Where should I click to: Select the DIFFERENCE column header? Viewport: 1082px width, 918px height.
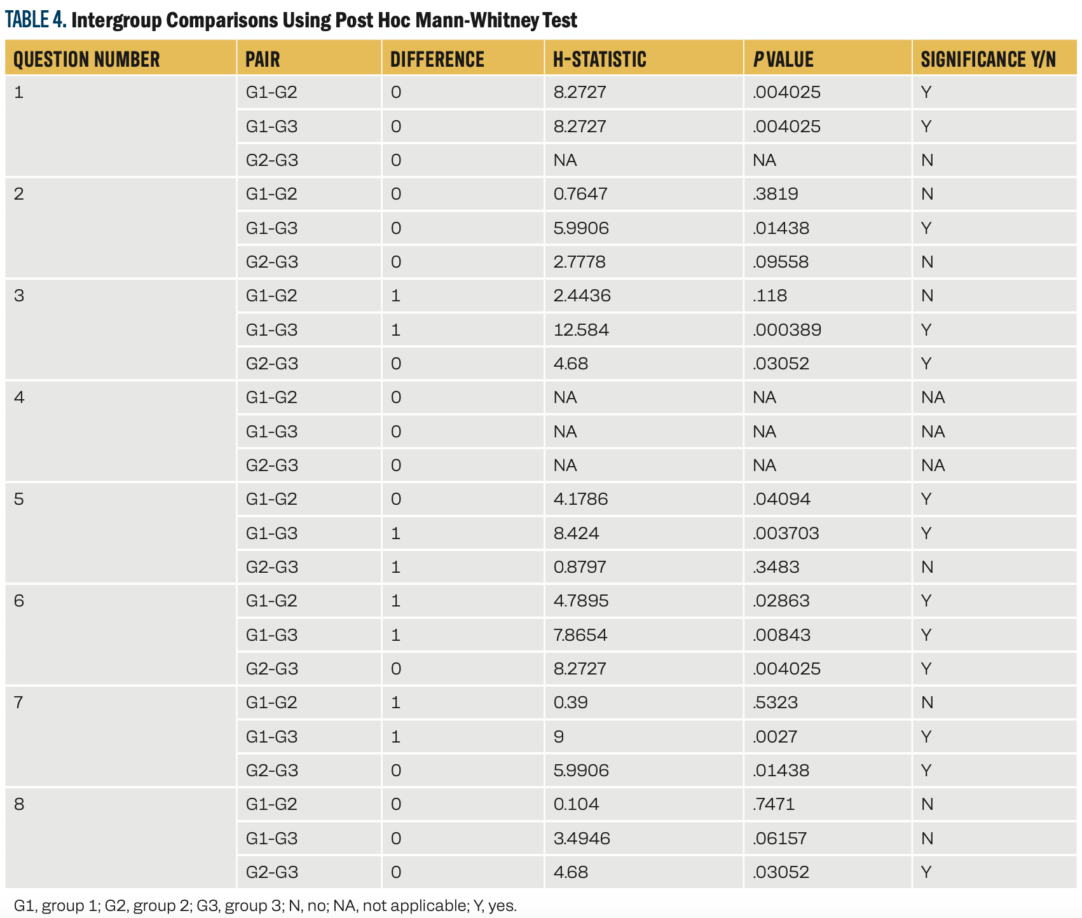[437, 60]
